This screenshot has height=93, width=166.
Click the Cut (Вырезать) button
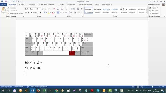click(12, 8)
